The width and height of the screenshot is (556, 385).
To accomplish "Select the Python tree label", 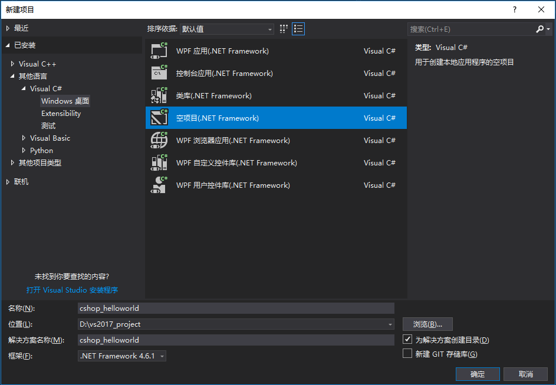I will click(41, 151).
